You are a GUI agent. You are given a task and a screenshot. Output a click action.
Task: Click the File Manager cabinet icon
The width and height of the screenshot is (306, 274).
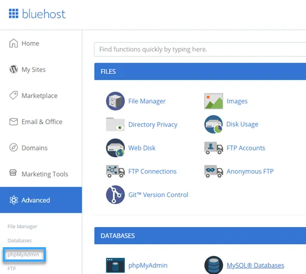click(115, 101)
